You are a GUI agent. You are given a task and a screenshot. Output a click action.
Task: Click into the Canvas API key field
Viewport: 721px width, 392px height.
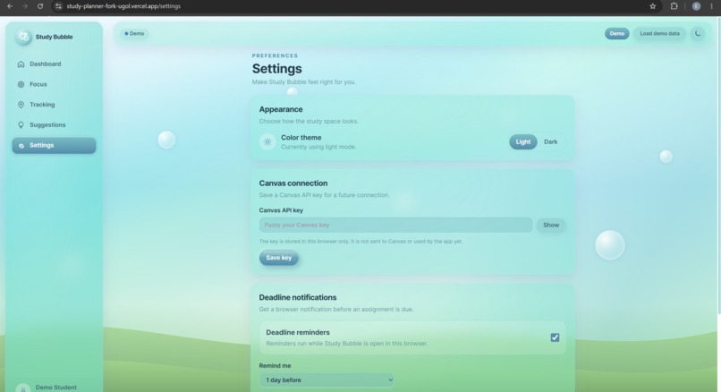pyautogui.click(x=395, y=225)
